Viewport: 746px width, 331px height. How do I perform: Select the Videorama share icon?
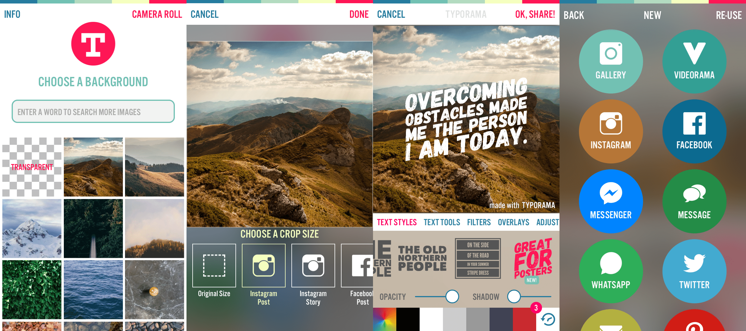pos(694,57)
